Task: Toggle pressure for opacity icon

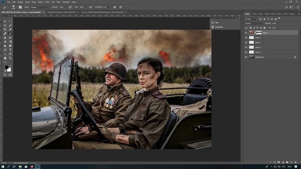Action: click(x=70, y=7)
